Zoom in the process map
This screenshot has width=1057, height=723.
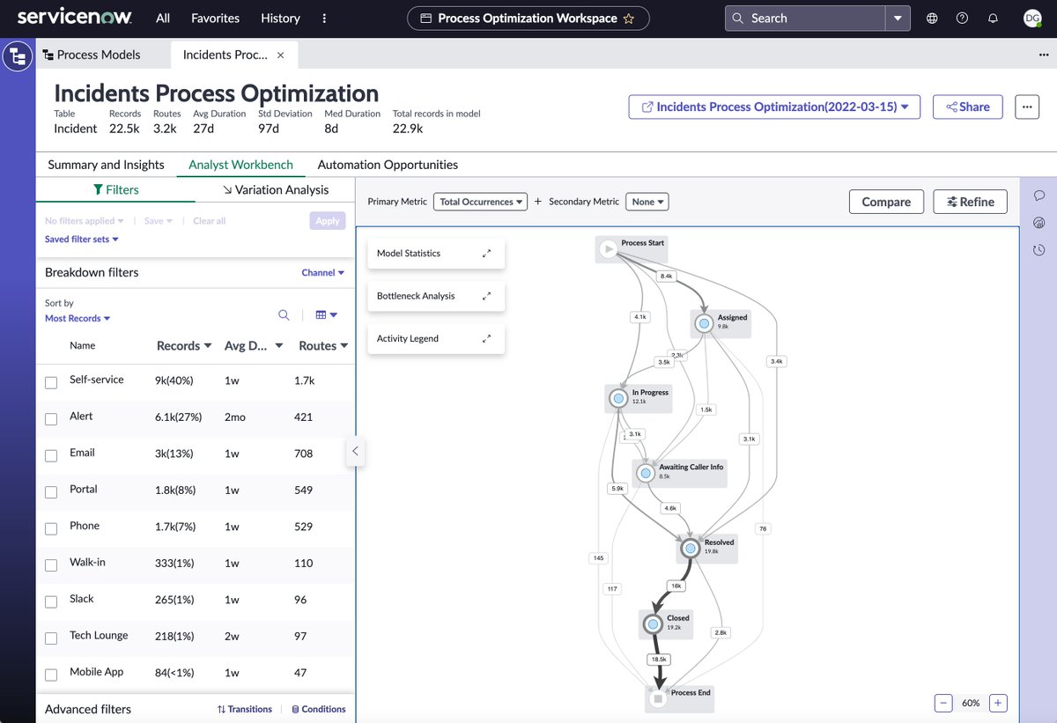pos(998,703)
